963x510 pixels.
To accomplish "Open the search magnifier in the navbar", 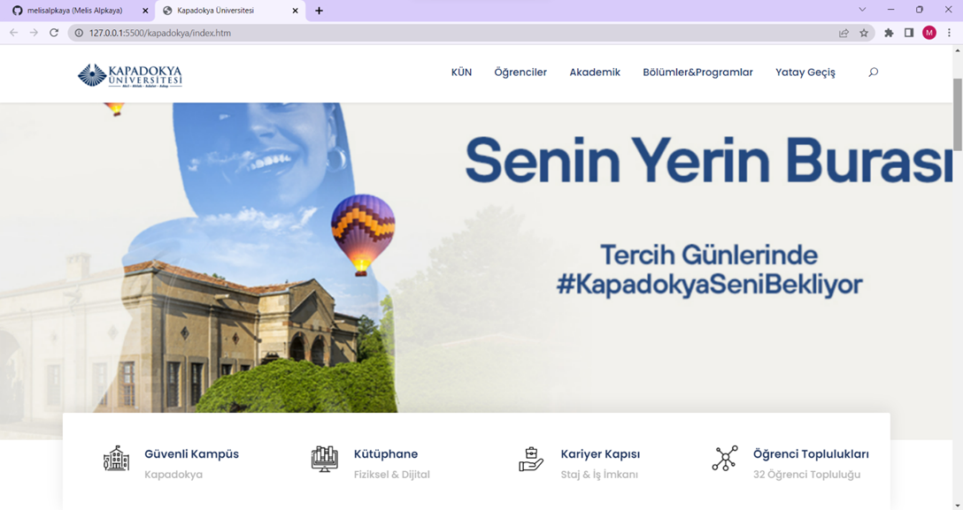I will click(x=873, y=72).
